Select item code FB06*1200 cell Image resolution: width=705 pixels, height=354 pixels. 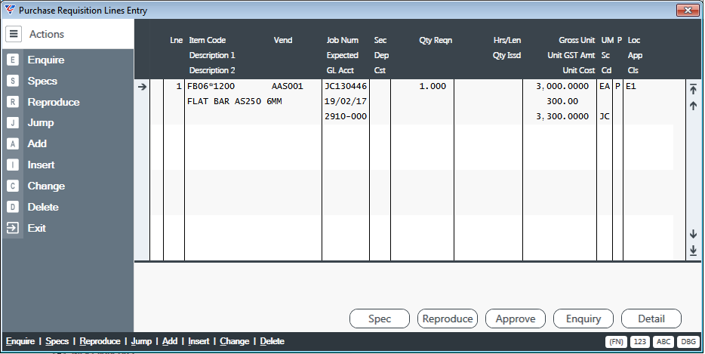[211, 86]
